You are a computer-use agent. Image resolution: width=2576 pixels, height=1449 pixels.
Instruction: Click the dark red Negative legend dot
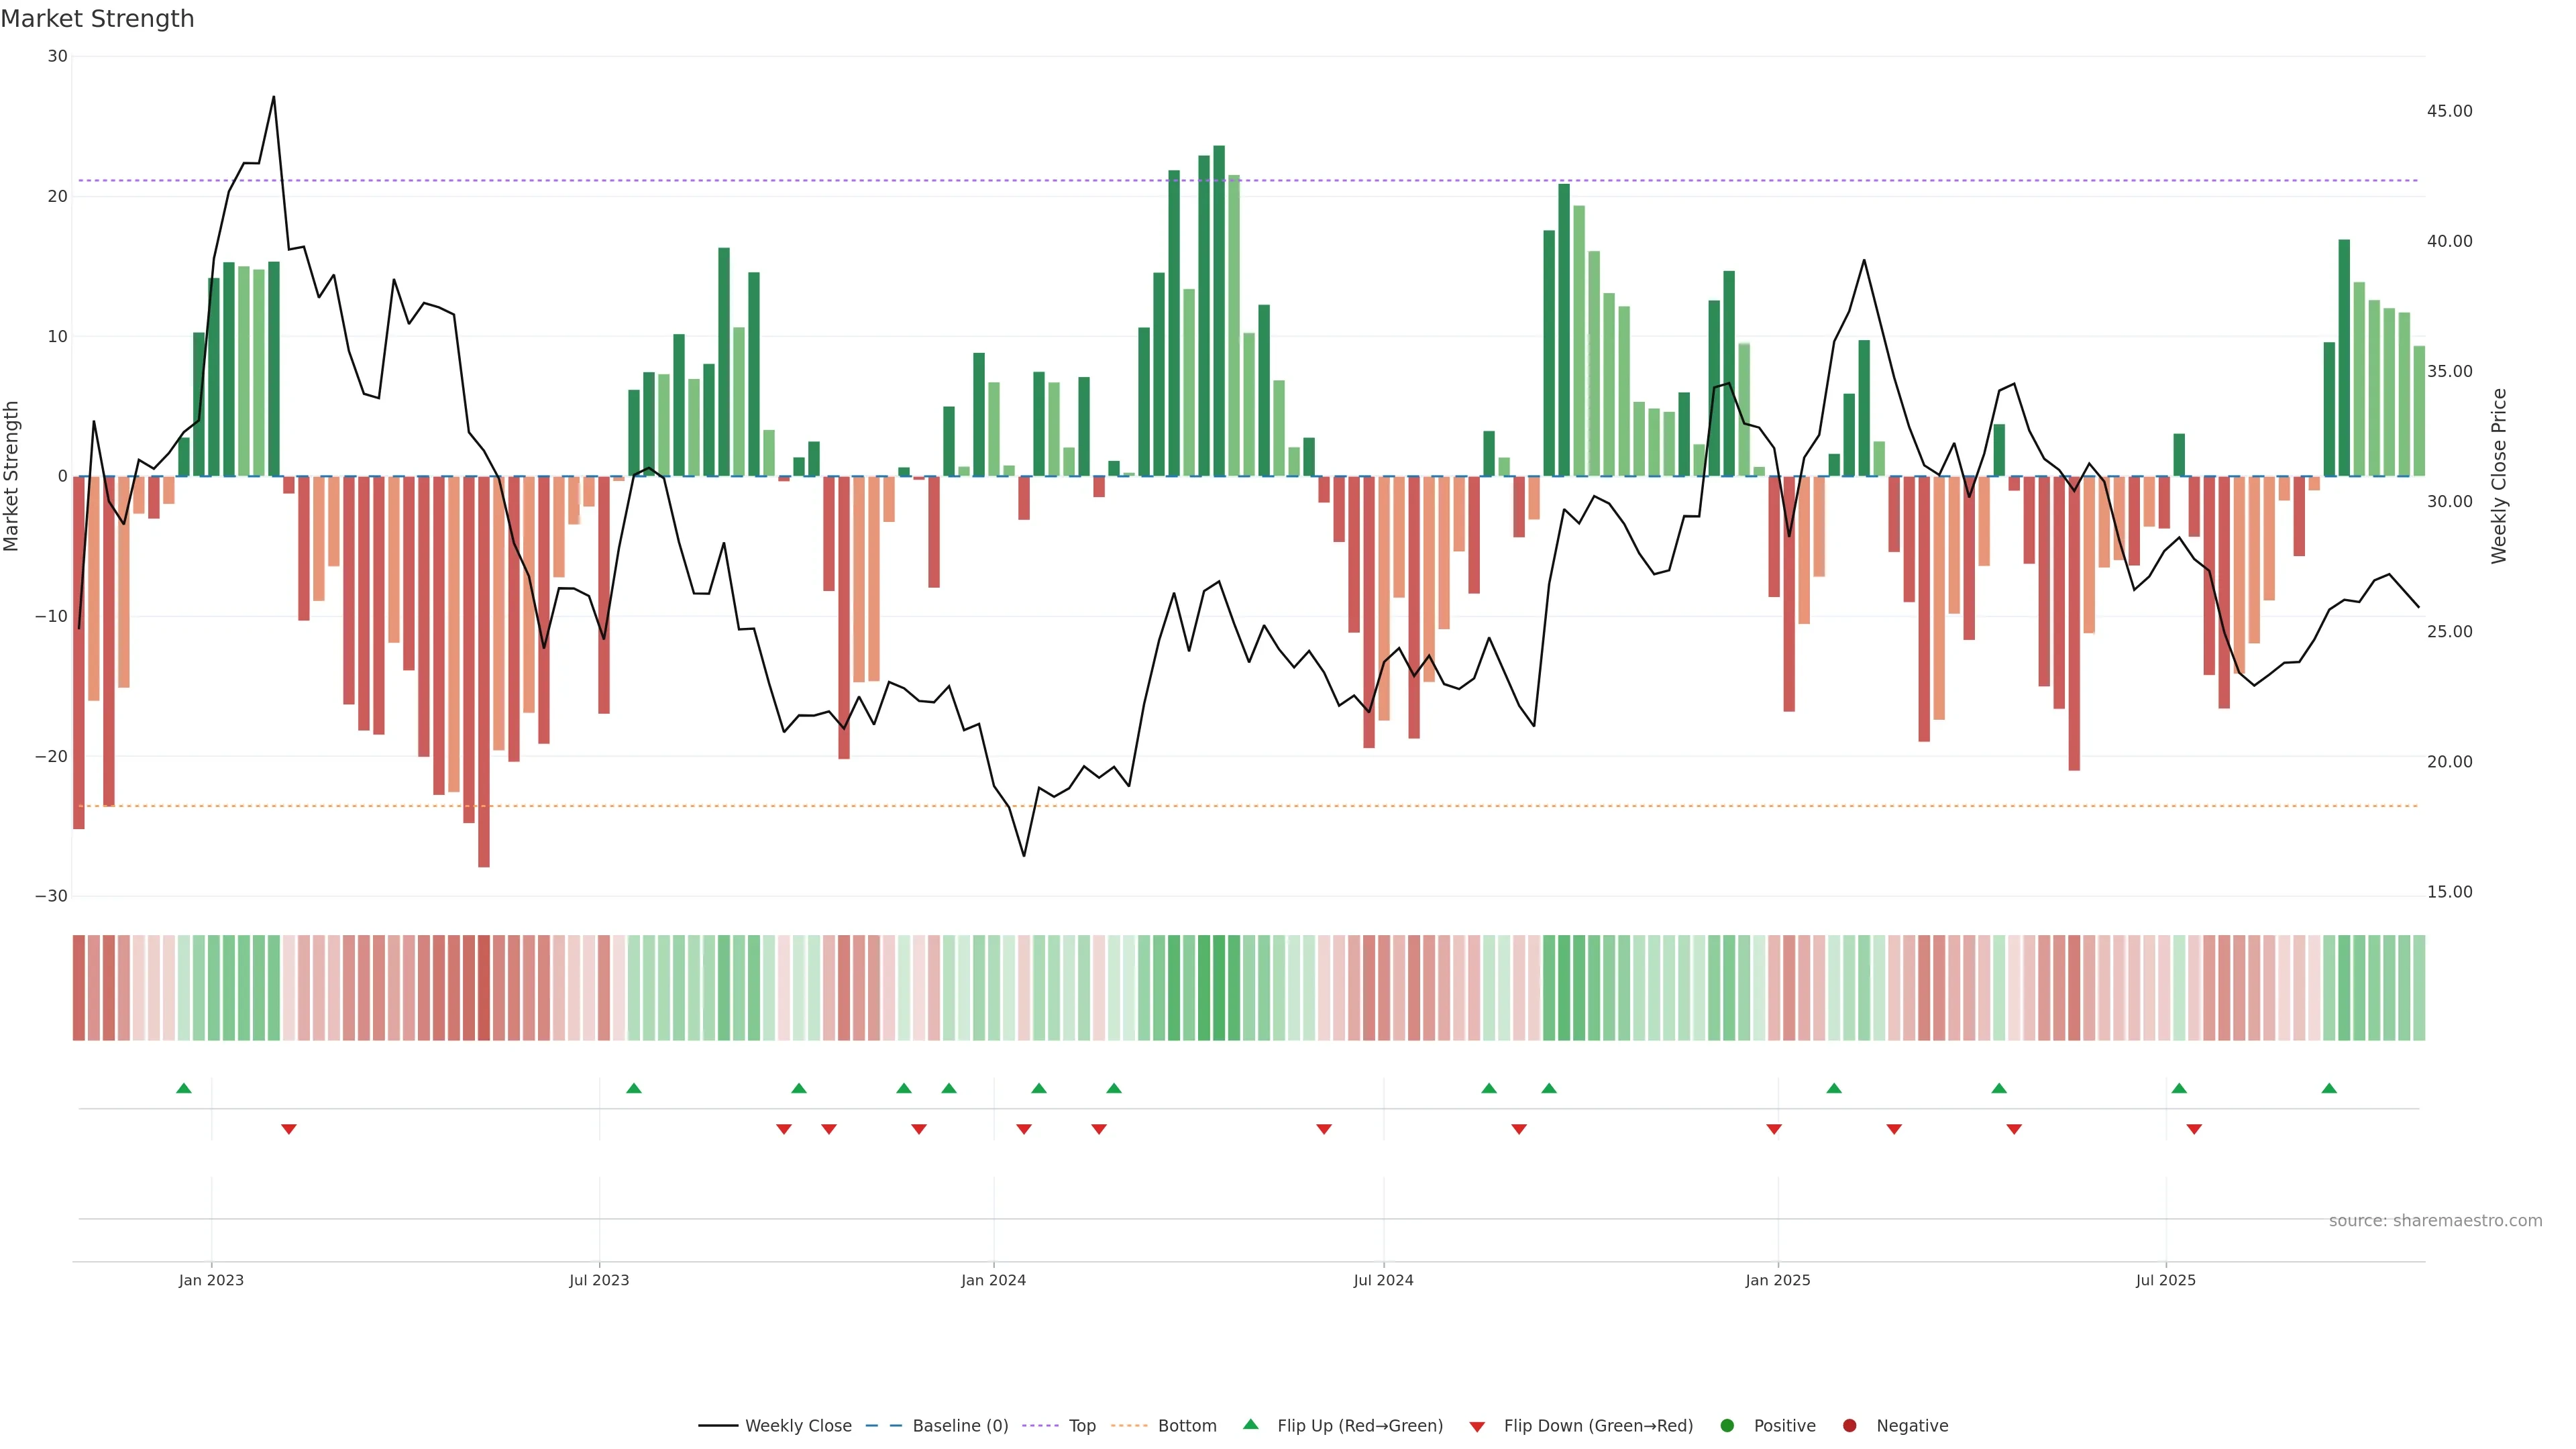click(1849, 1426)
